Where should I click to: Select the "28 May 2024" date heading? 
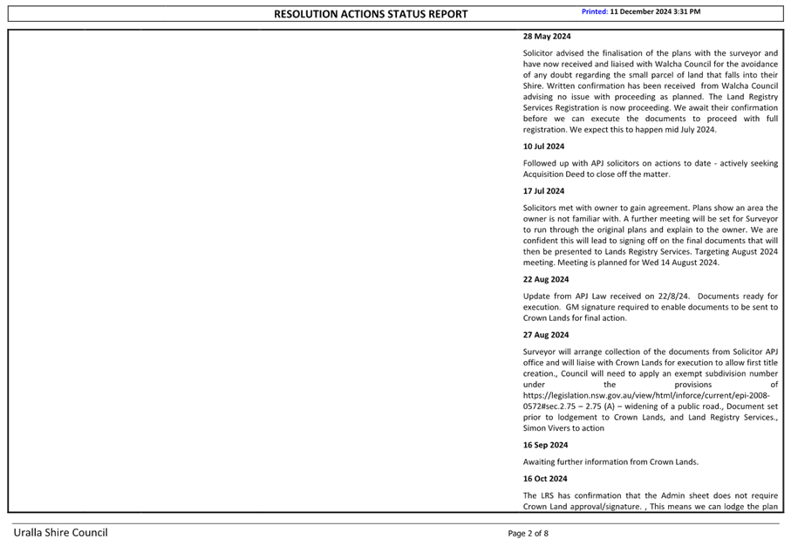click(547, 37)
